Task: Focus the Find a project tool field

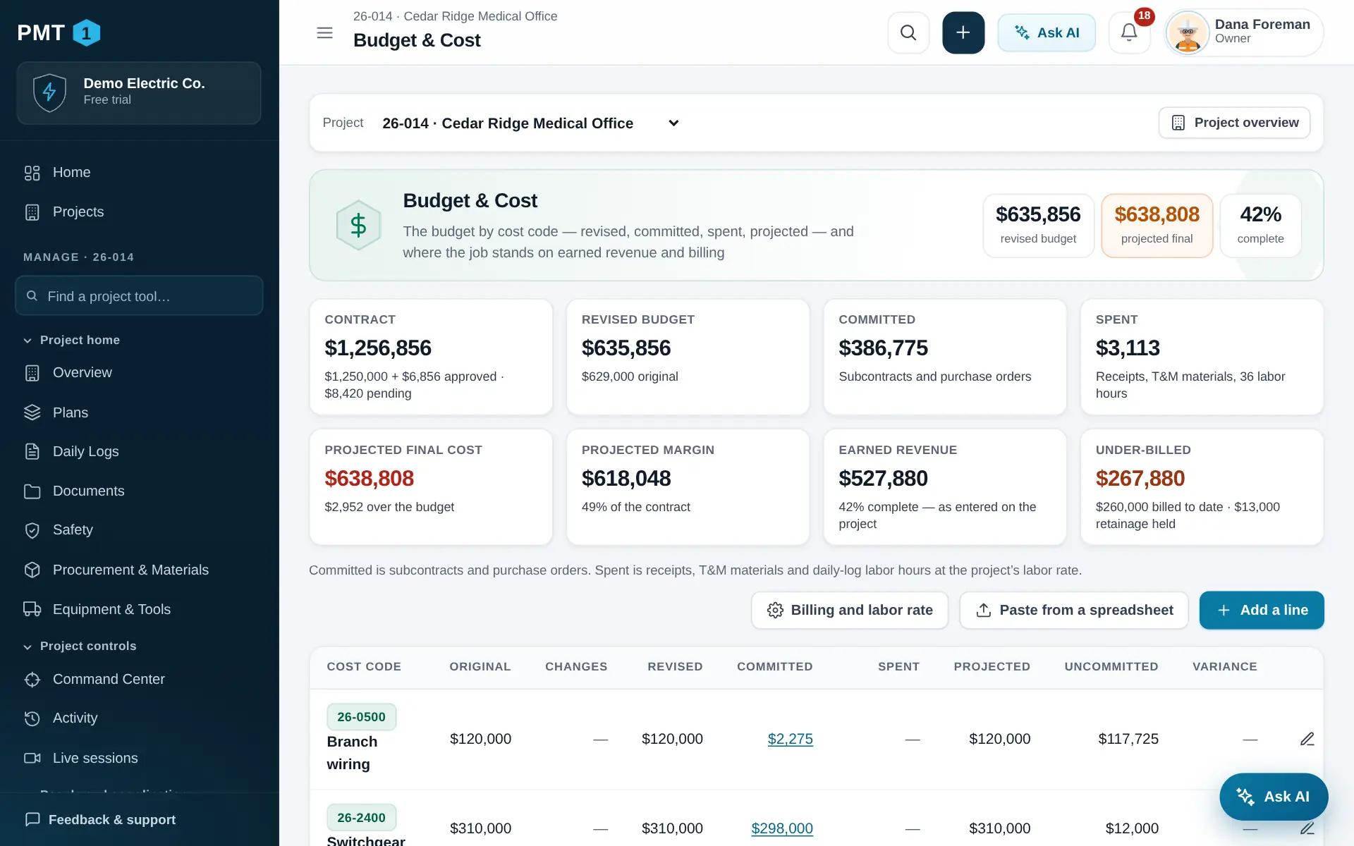Action: [x=139, y=296]
